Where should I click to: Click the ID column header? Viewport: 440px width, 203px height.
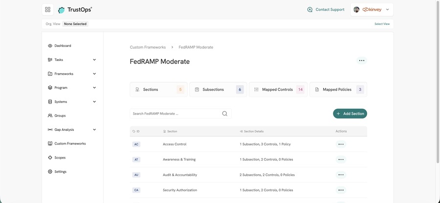click(x=136, y=131)
